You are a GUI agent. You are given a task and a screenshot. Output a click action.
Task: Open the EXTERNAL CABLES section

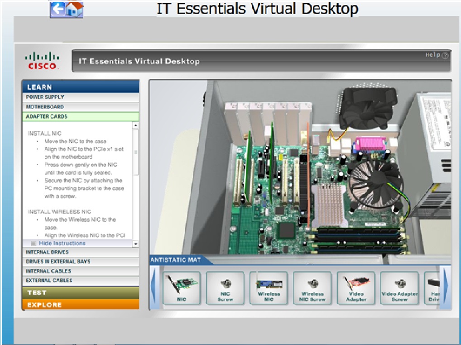pos(80,281)
